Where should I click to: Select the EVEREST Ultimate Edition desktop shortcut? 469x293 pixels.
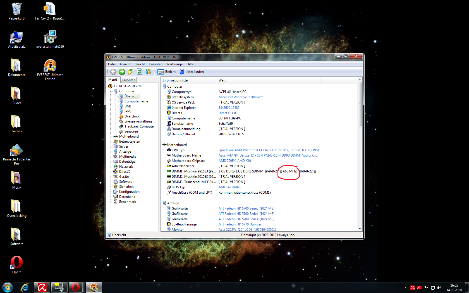(50, 70)
